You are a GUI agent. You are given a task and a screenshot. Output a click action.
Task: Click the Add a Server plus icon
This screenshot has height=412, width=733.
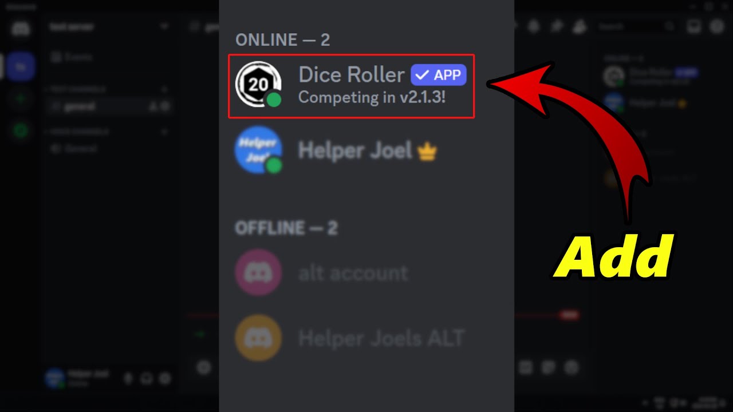point(21,99)
